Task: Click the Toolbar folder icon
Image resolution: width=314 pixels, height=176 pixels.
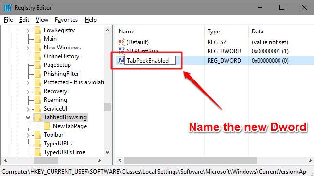Action: (x=37, y=135)
